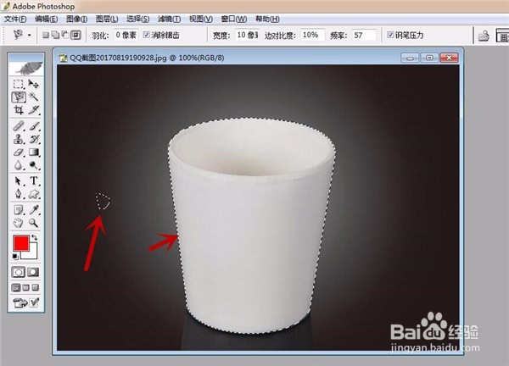Switch to Standard editing mode

(x=18, y=272)
